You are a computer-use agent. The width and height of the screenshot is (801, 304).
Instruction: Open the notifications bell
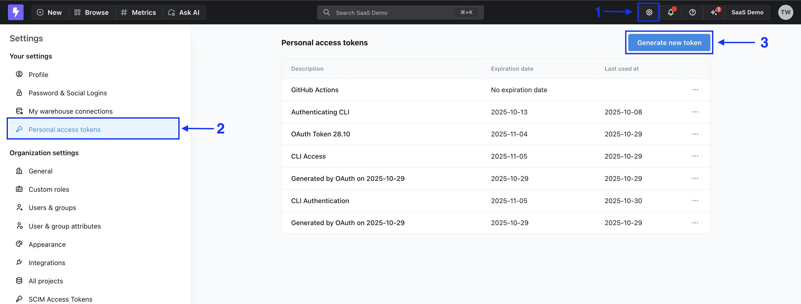[x=670, y=12]
